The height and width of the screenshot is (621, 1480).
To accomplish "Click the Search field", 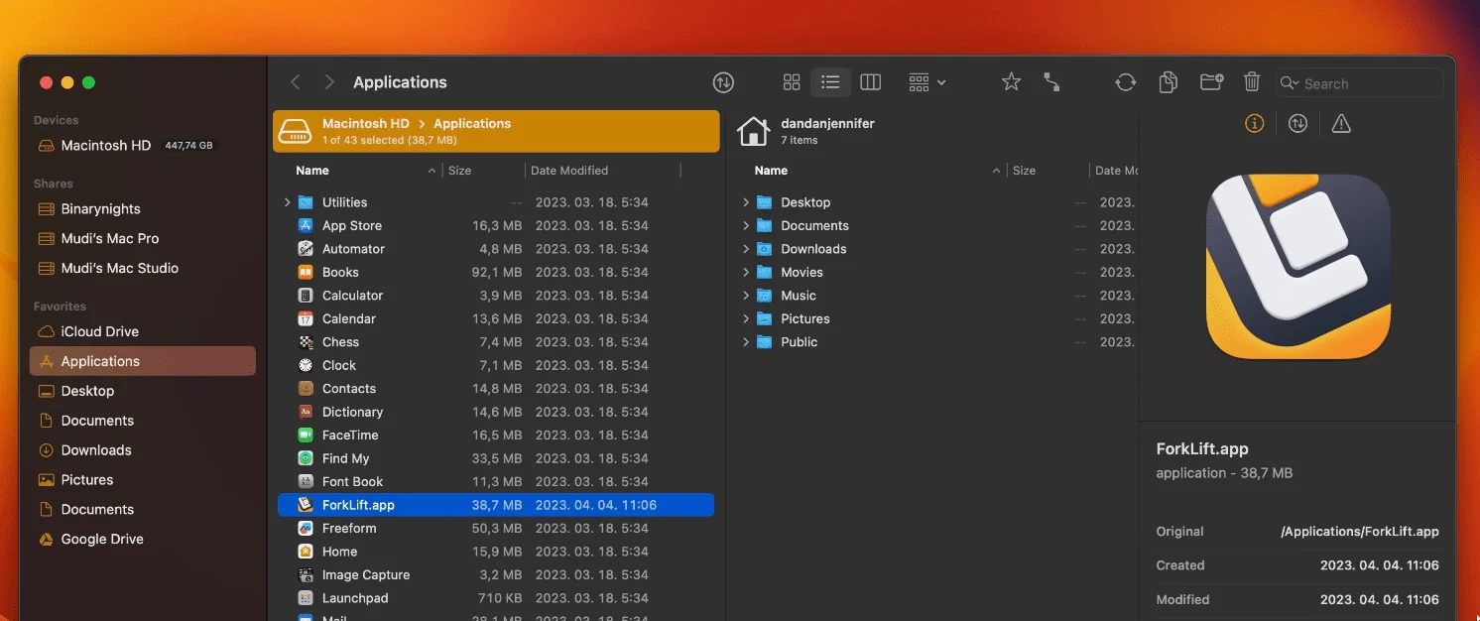I will (x=1359, y=83).
